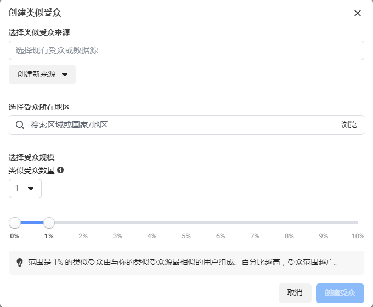373x307 pixels.
Task: Click the slider handle at 0%
Action: [15, 223]
